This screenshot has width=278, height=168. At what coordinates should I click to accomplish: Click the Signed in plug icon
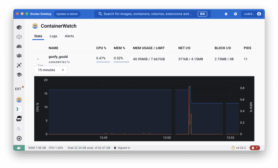point(115,148)
